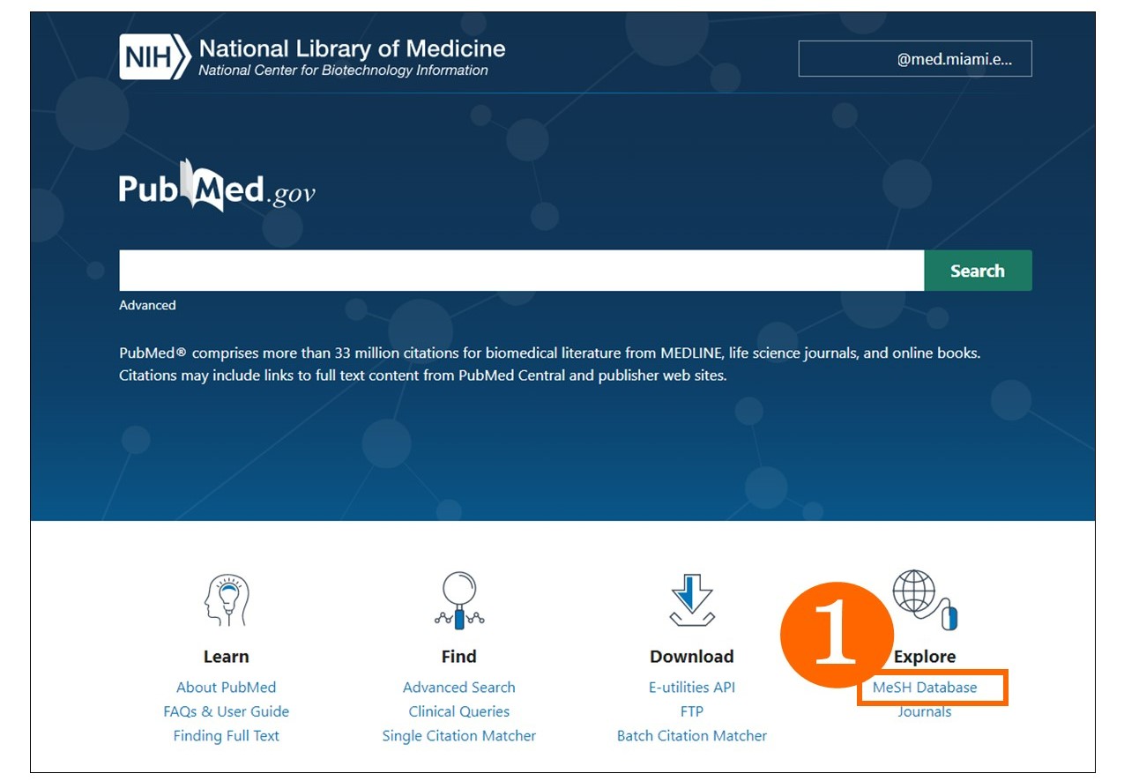Click inside the PubMed search field
1124x781 pixels.
click(520, 271)
